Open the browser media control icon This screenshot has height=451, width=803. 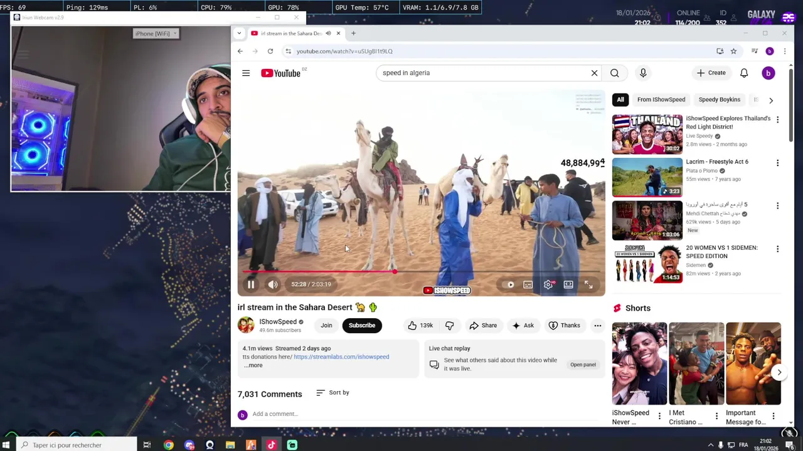click(x=755, y=51)
